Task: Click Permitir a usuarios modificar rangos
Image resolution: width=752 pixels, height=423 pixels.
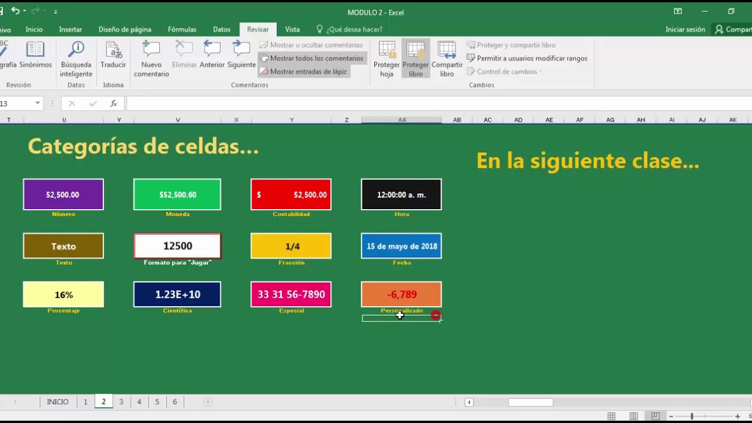Action: (527, 58)
